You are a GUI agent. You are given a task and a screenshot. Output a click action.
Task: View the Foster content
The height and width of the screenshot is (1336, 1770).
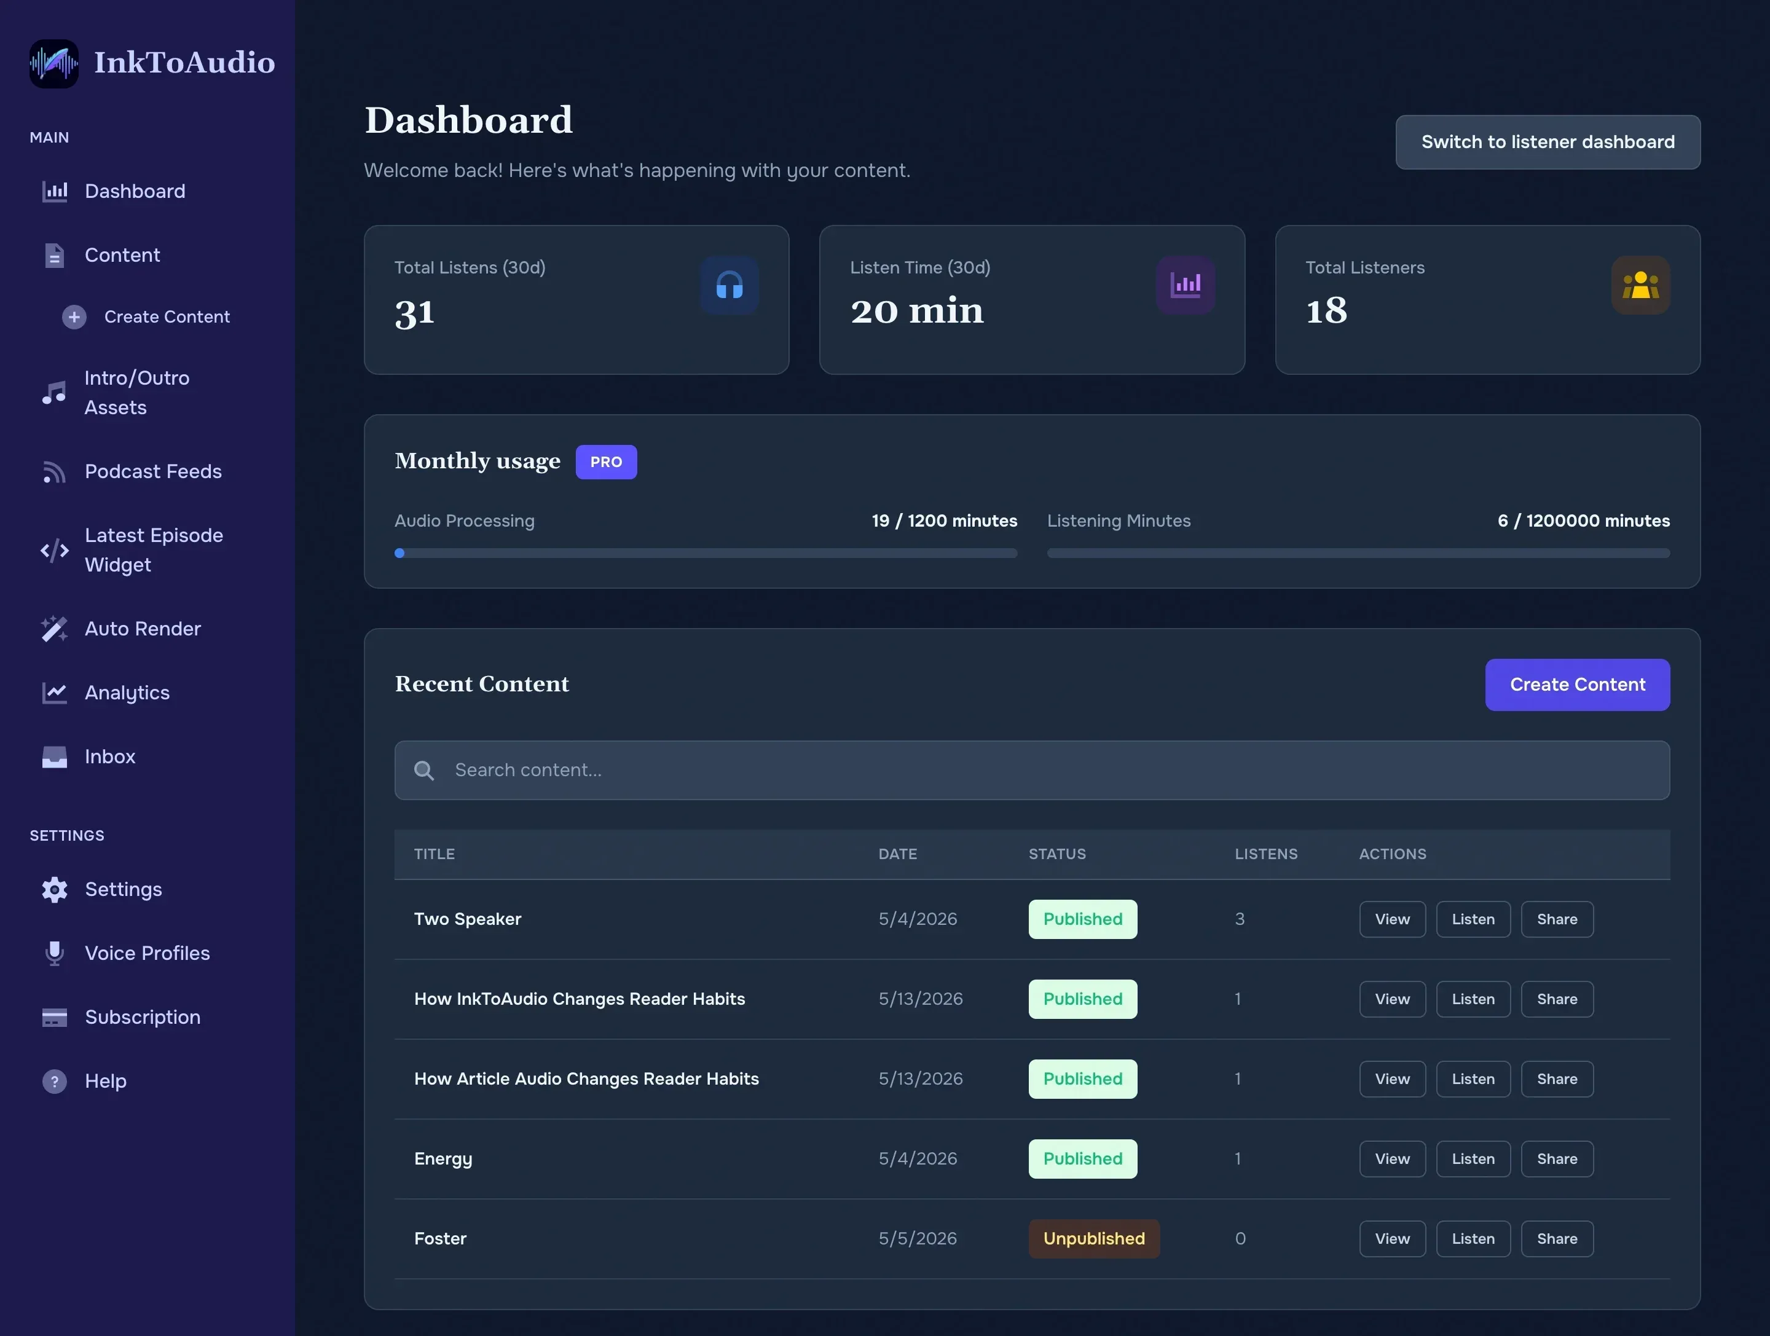(x=1392, y=1239)
